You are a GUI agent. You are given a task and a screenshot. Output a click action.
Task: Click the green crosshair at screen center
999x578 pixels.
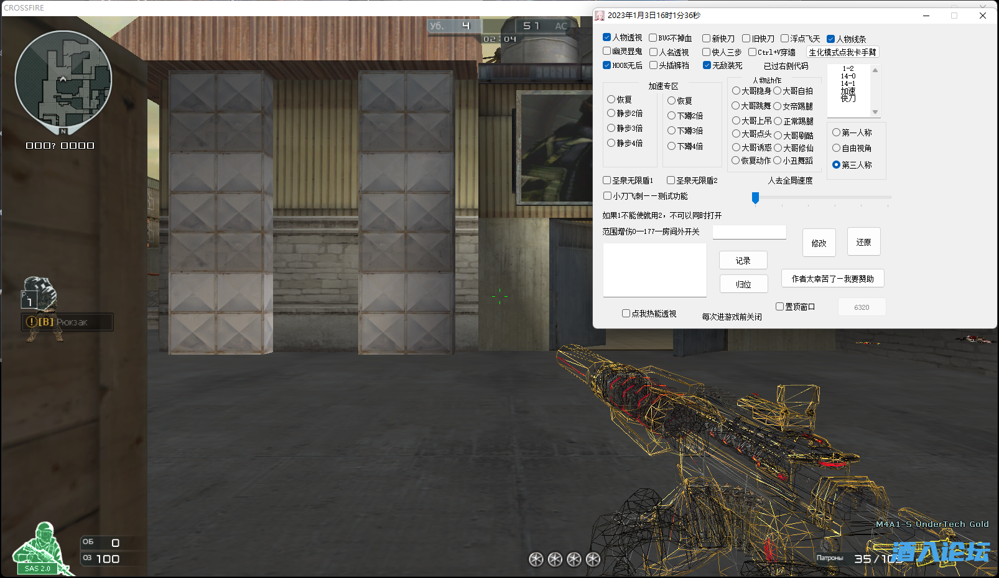click(500, 296)
